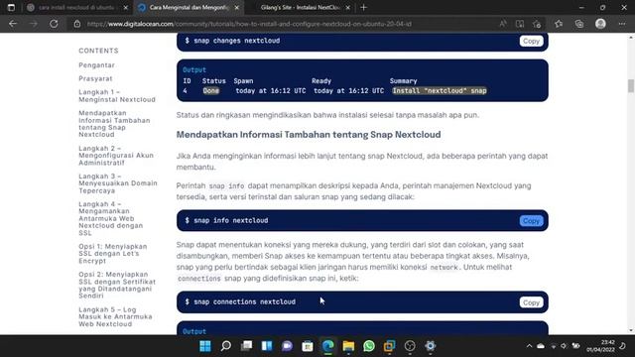Open Settings gear on taskbar
This screenshot has height=357, width=635.
[x=430, y=346]
